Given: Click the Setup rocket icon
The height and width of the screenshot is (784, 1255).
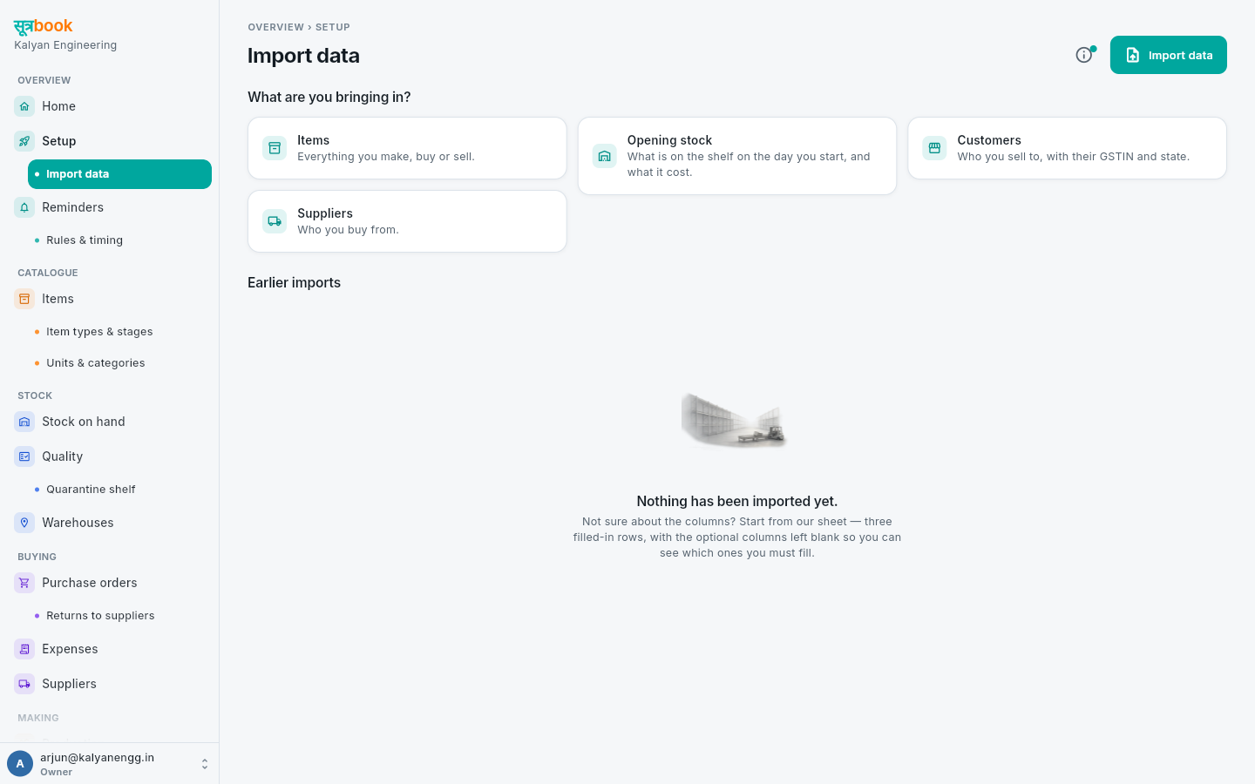Looking at the screenshot, I should pyautogui.click(x=24, y=141).
